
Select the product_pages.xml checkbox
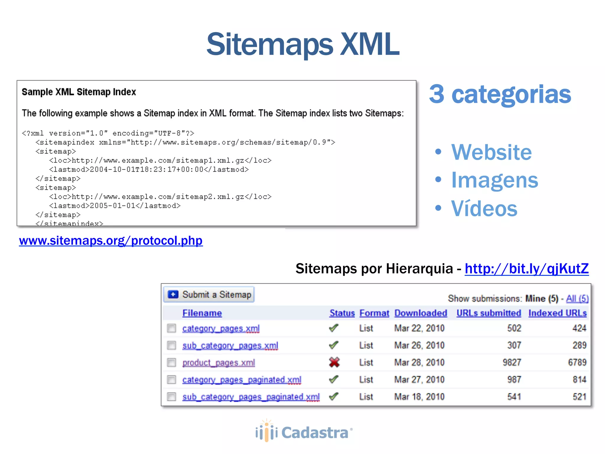[171, 362]
